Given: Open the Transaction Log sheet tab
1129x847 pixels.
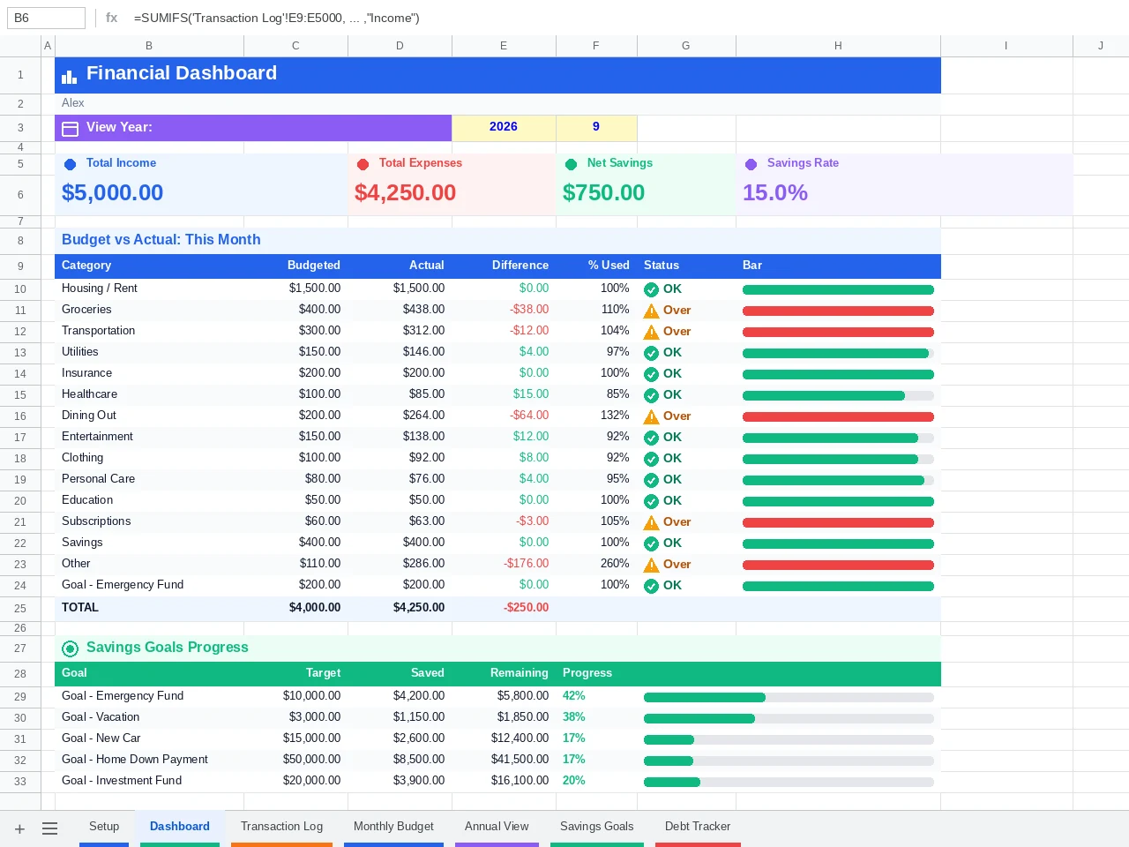Looking at the screenshot, I should point(282,827).
